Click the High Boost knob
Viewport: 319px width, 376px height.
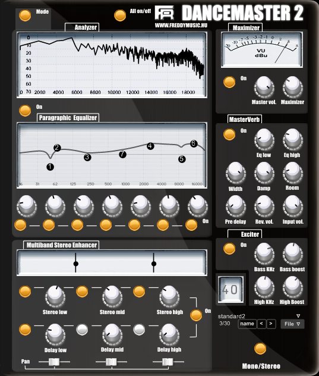click(x=292, y=287)
